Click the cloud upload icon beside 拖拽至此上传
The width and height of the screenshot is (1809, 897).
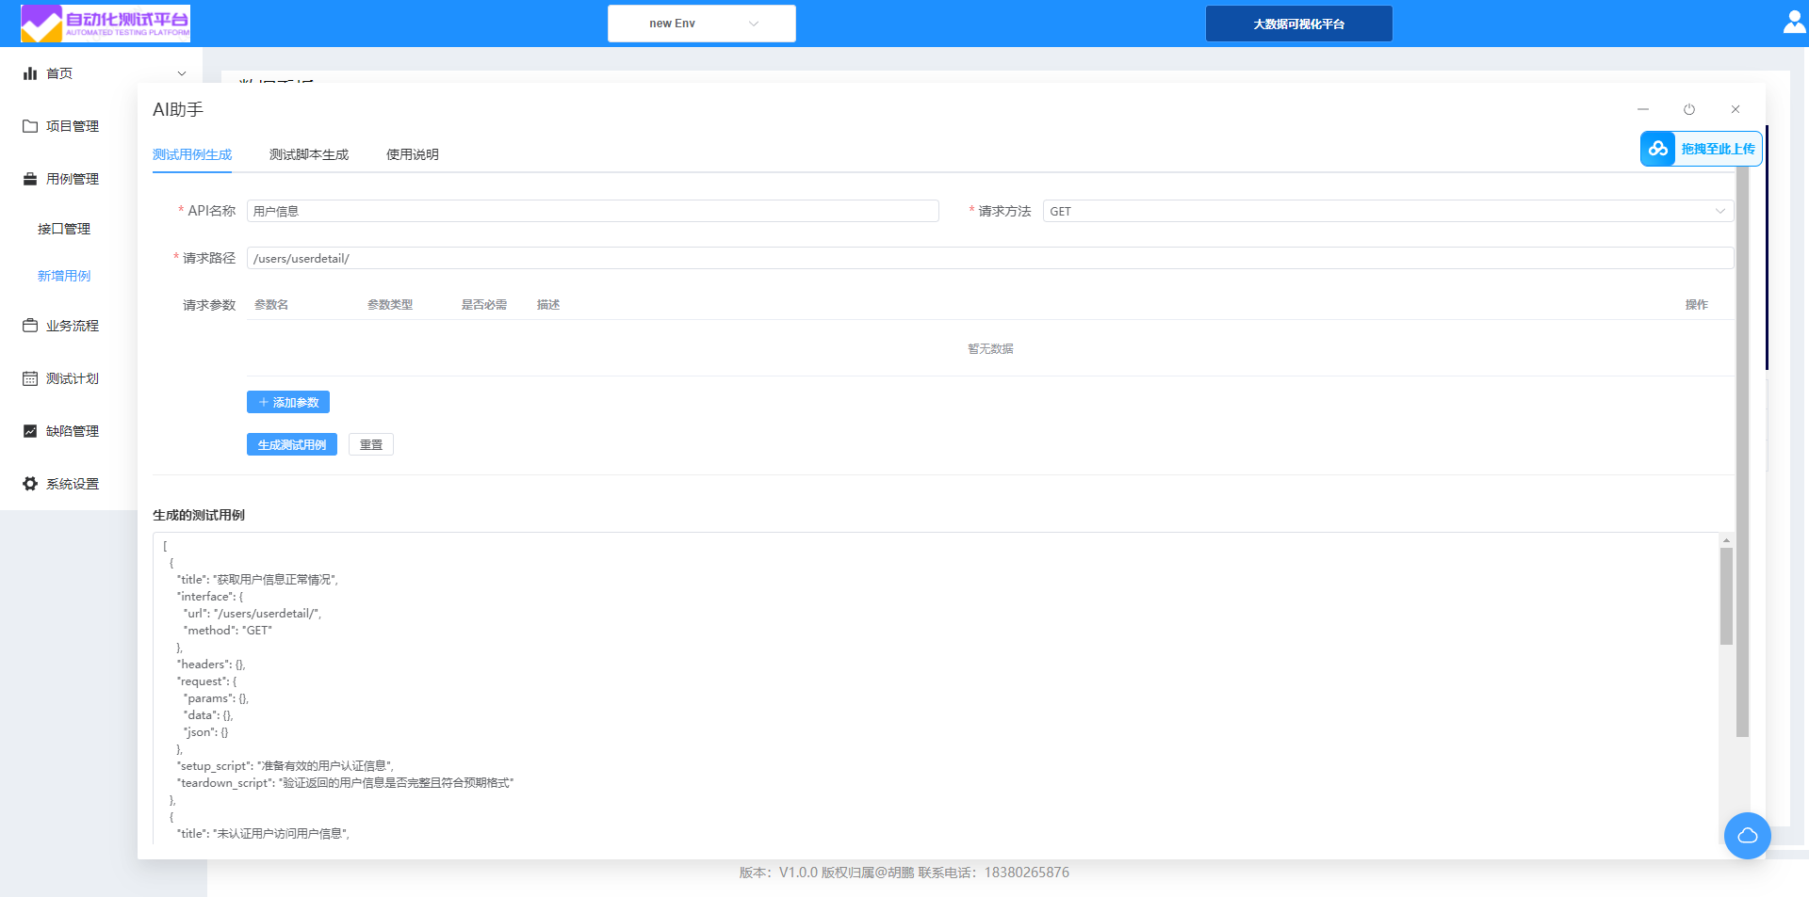[1658, 149]
